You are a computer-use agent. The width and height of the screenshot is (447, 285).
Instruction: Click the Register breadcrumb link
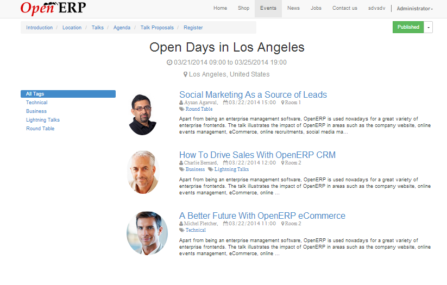[x=193, y=28]
